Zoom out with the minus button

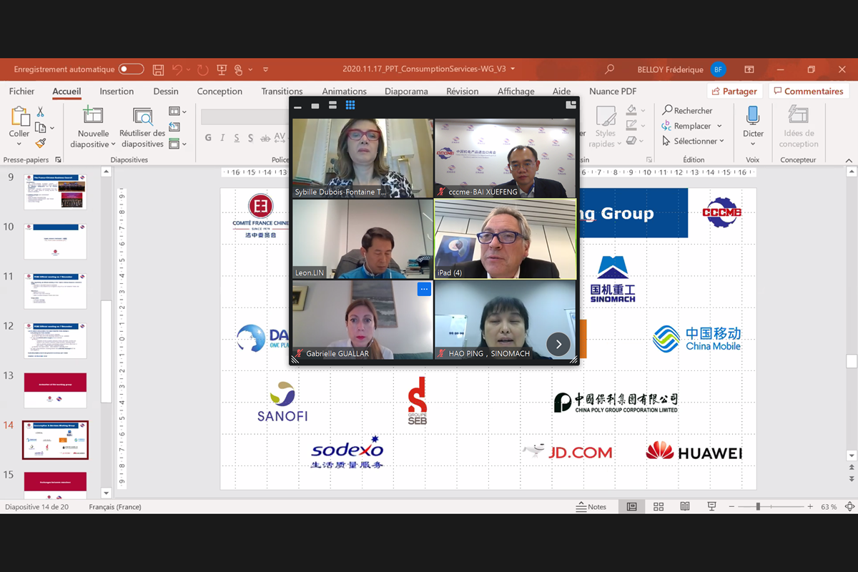[732, 507]
